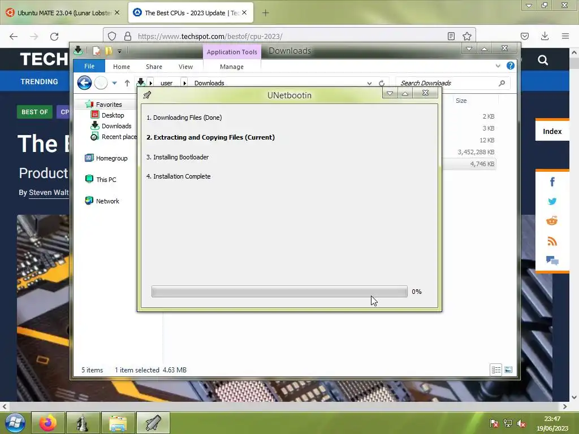Screen dimensions: 579x434
Task: Share article via Facebook icon
Action: click(x=552, y=181)
